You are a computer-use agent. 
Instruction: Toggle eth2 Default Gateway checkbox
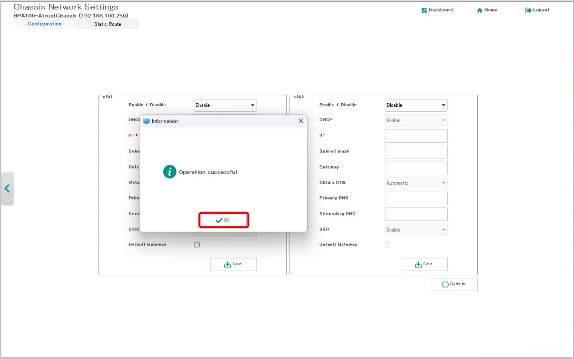point(388,245)
